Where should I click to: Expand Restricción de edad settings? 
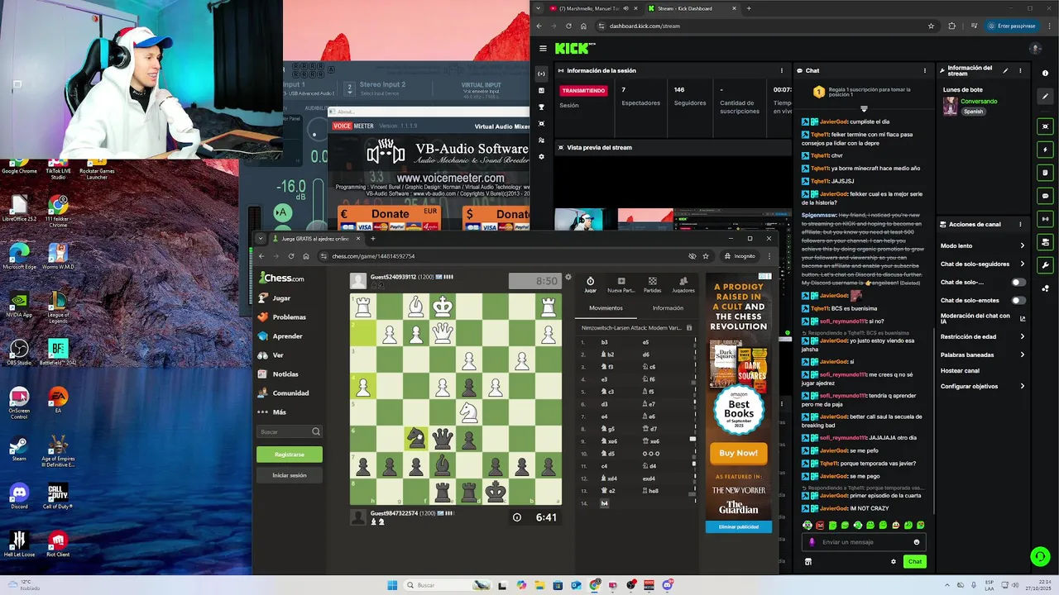982,336
